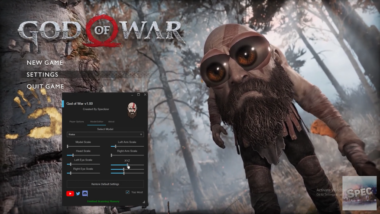
Task: Close the God of War trainer window
Action: tap(145, 95)
